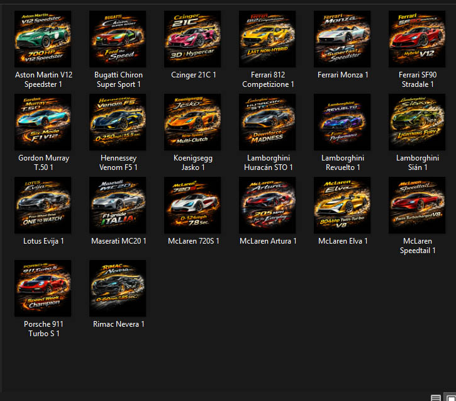Click the 'McLaren 720S 1' file name
456x401 pixels.
coord(193,241)
